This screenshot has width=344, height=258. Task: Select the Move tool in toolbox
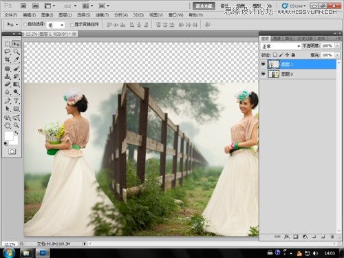coord(16,44)
